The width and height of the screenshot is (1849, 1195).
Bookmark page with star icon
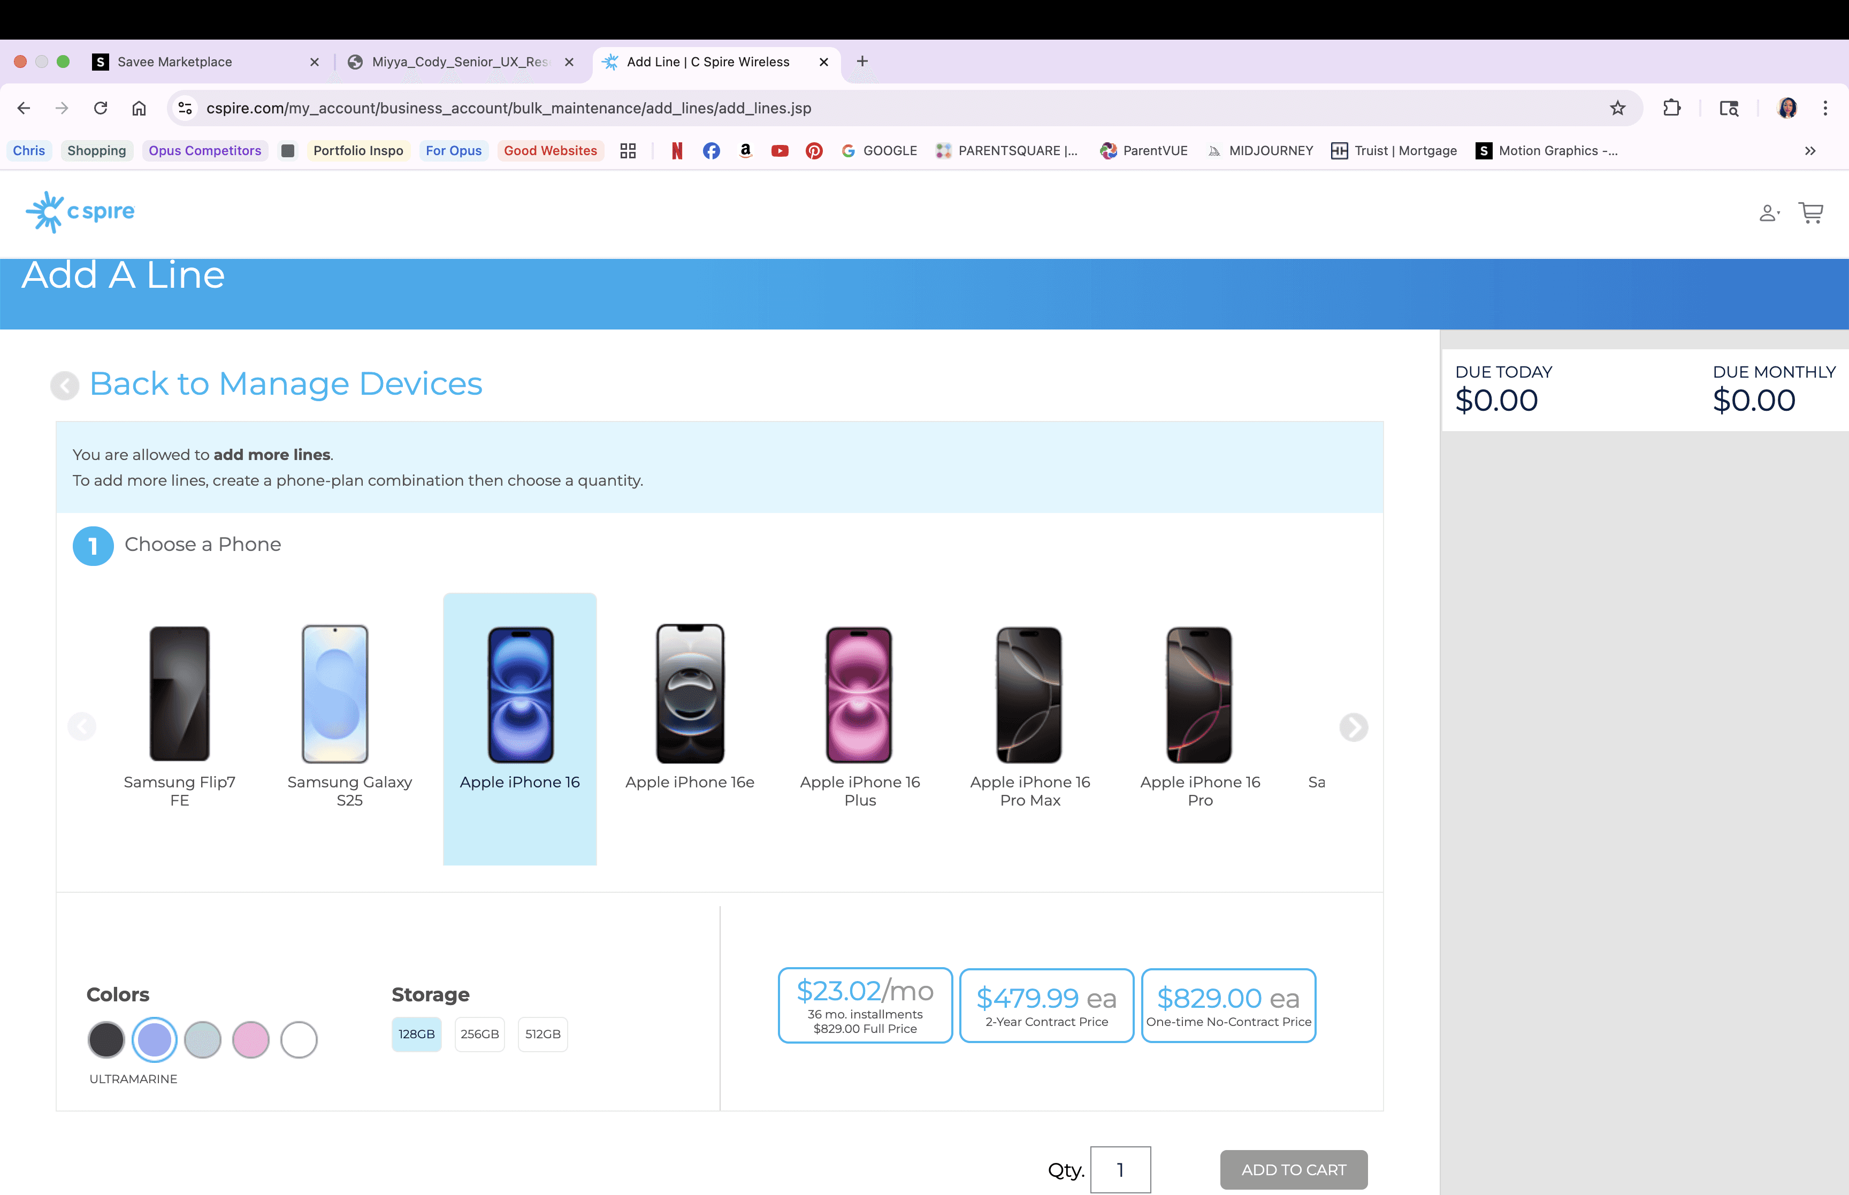(x=1617, y=108)
